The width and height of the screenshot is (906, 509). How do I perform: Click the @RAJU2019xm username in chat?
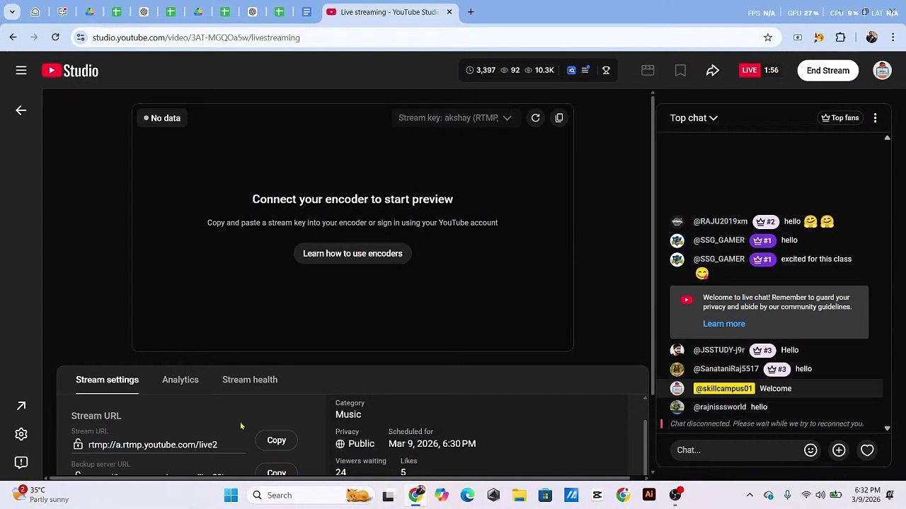click(x=721, y=222)
